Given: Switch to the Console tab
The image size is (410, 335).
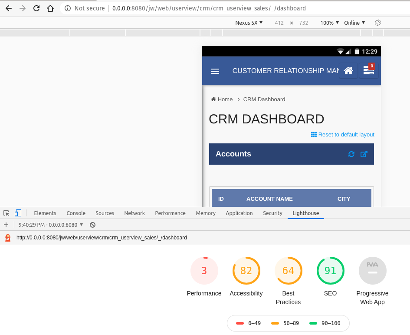Looking at the screenshot, I should point(76,213).
